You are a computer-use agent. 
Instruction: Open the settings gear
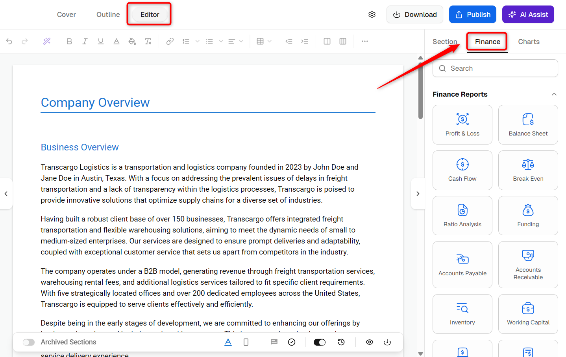(x=372, y=15)
